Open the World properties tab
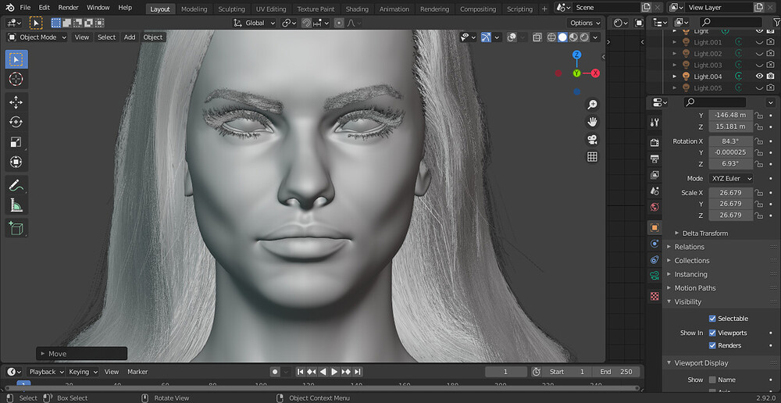 (655, 207)
